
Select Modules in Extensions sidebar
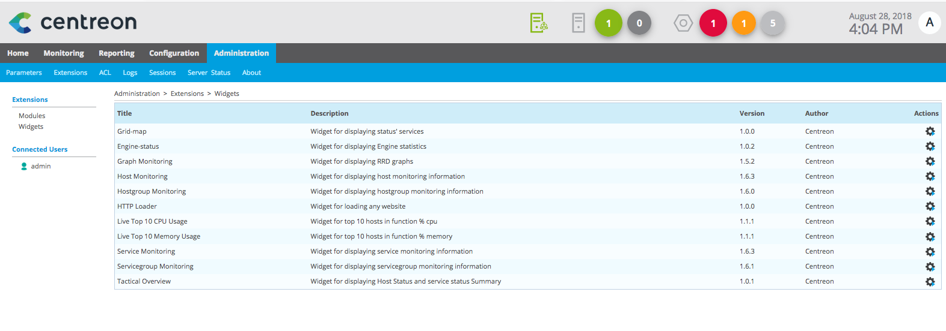(32, 116)
